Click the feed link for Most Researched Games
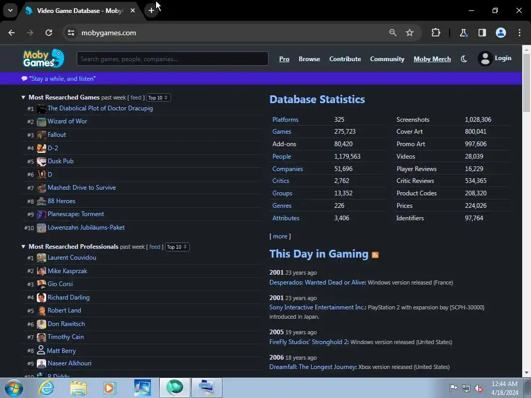 (136, 98)
